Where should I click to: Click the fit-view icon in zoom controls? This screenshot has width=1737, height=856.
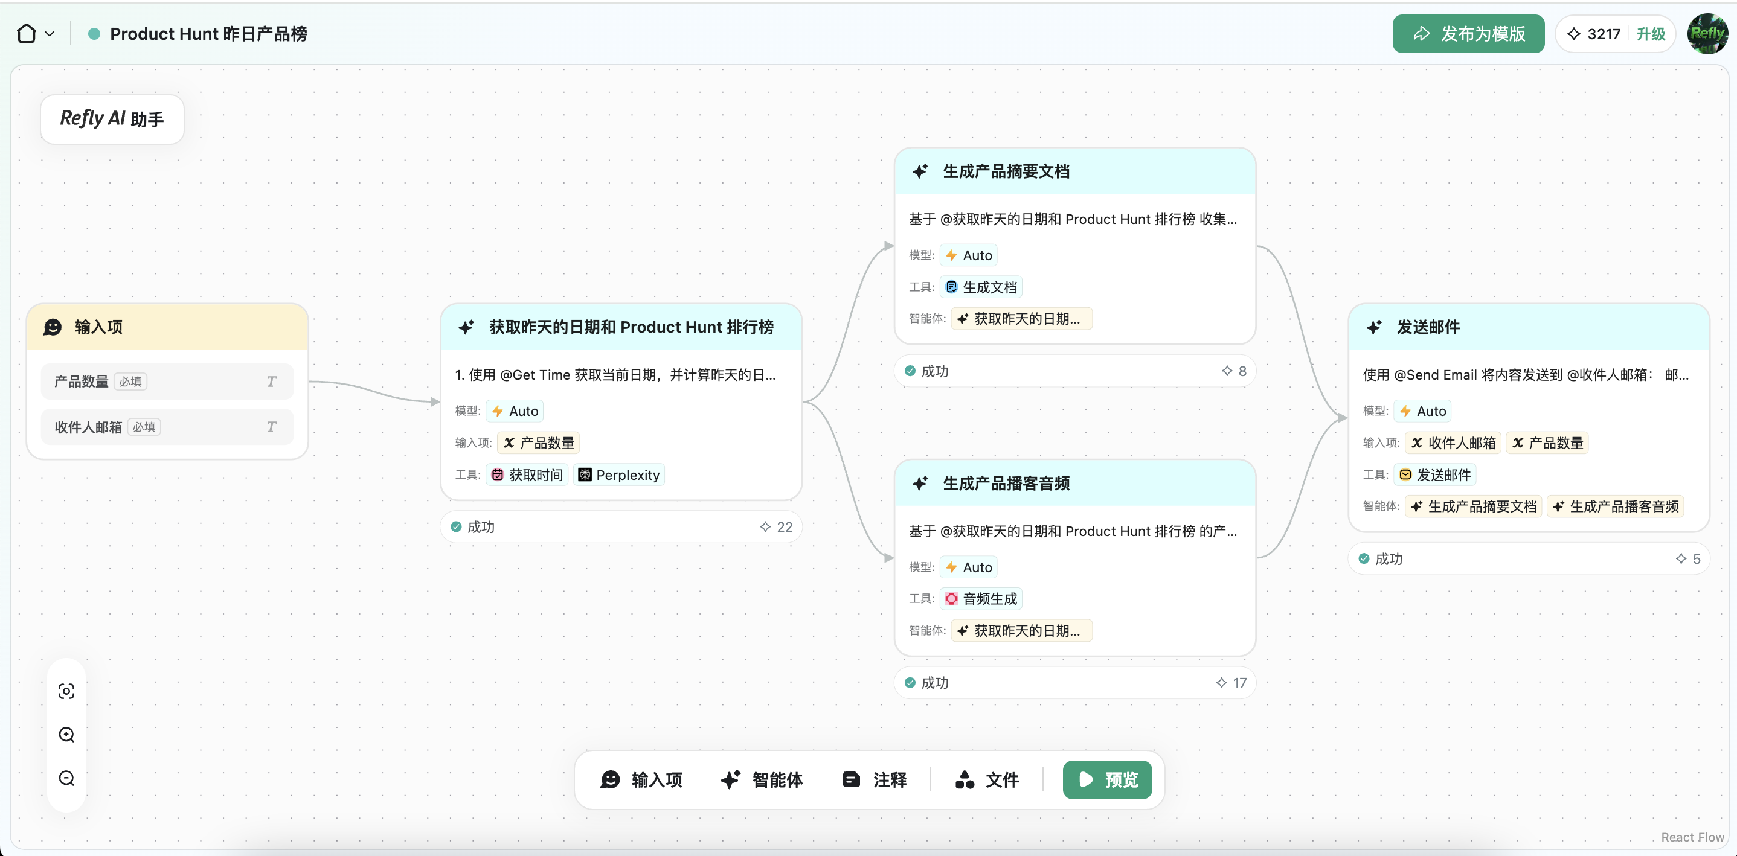[x=66, y=691]
